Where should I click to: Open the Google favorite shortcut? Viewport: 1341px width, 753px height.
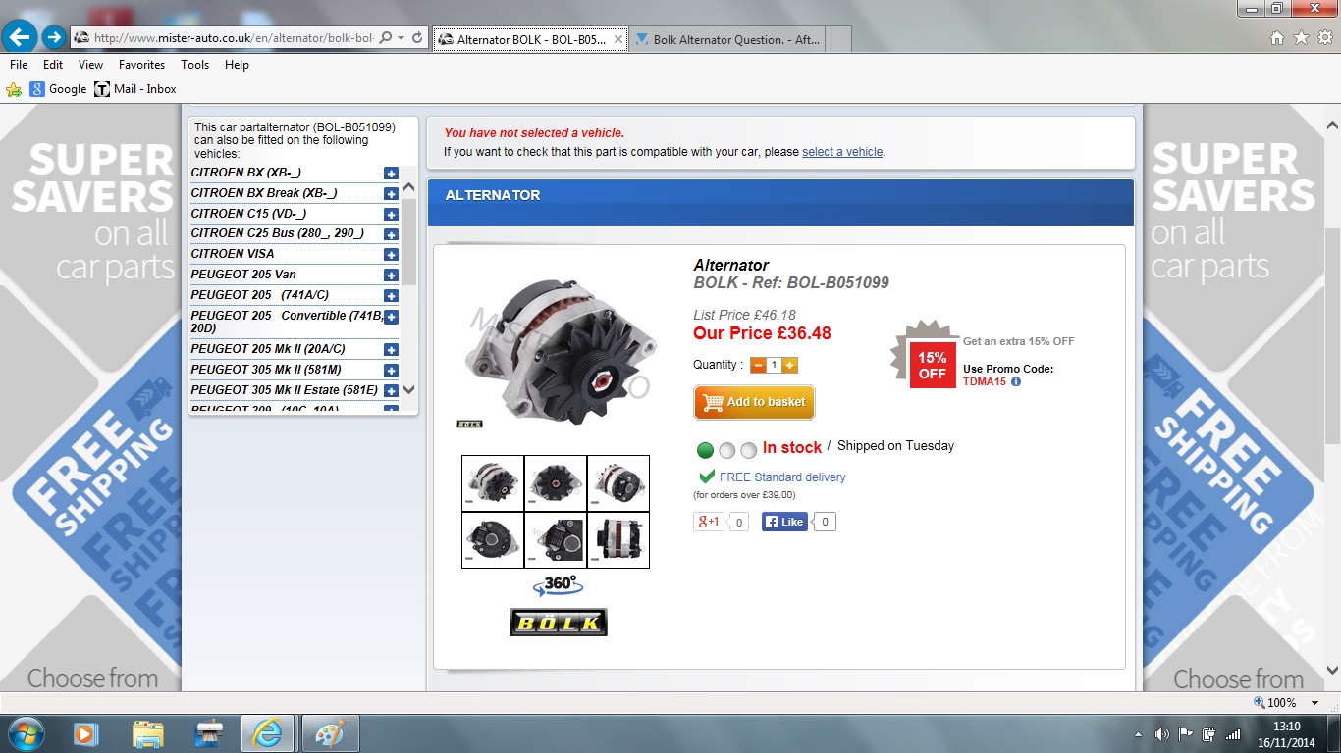[58, 89]
